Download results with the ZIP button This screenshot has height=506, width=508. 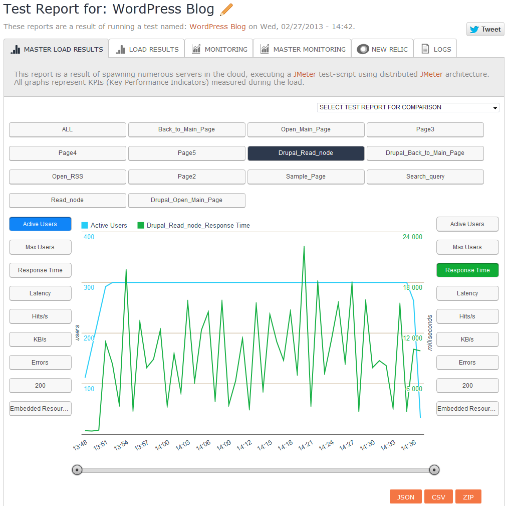pos(468,497)
